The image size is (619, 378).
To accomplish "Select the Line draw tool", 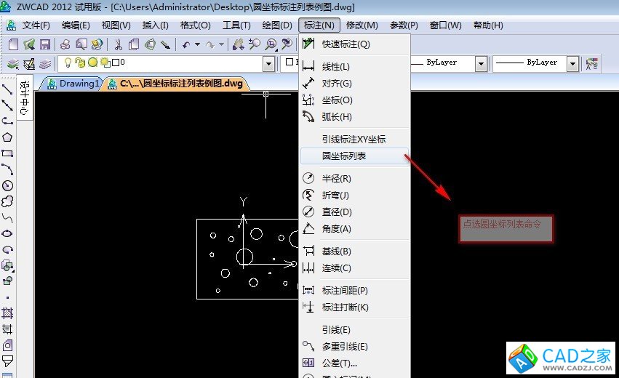I will pos(7,89).
